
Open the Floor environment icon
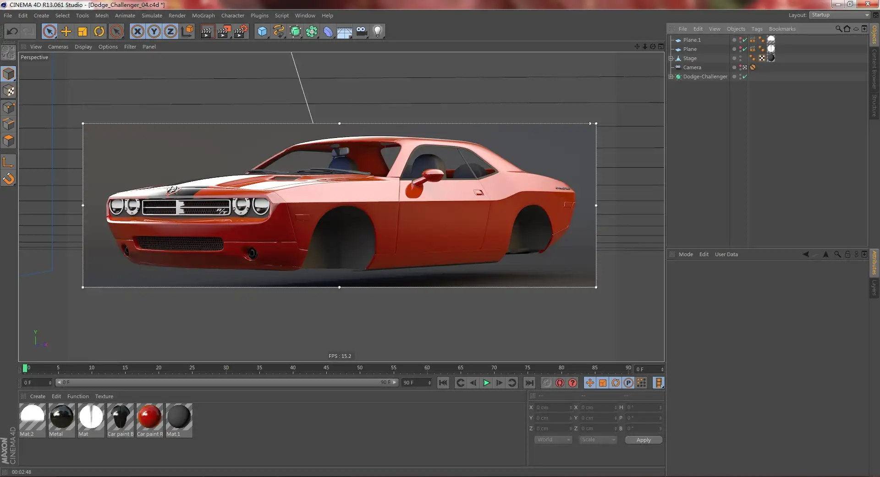pos(345,31)
